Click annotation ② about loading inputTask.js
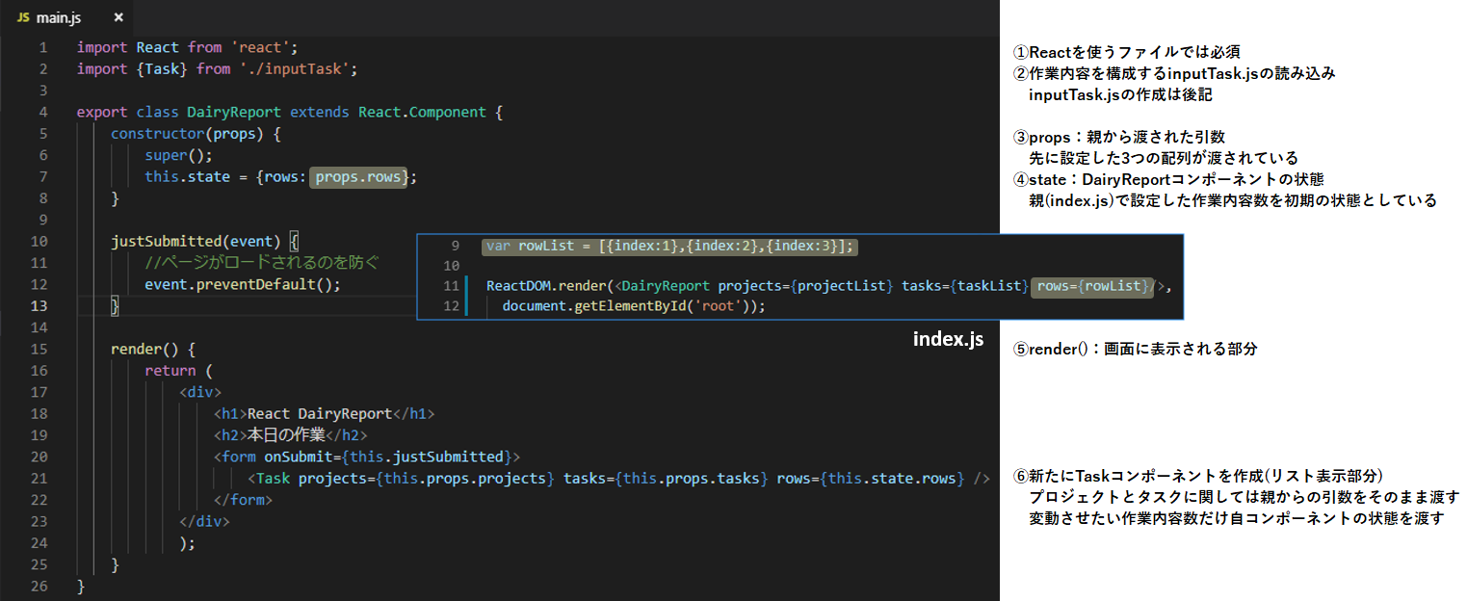 (1174, 73)
